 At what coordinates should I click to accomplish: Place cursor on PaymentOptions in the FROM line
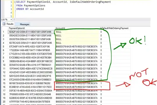point(35,6)
